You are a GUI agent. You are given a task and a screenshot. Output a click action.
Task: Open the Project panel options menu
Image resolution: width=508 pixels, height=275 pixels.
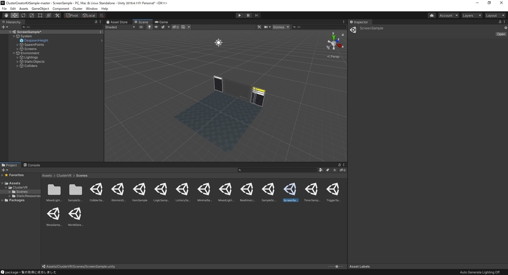[344, 165]
